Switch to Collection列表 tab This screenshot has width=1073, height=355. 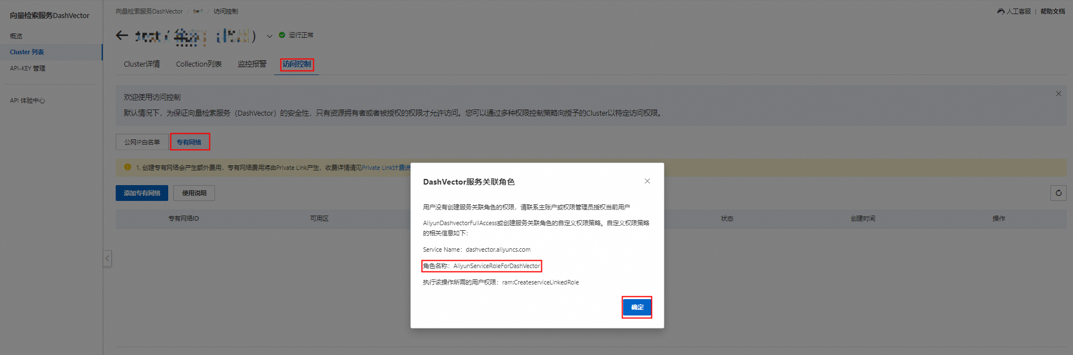point(199,64)
